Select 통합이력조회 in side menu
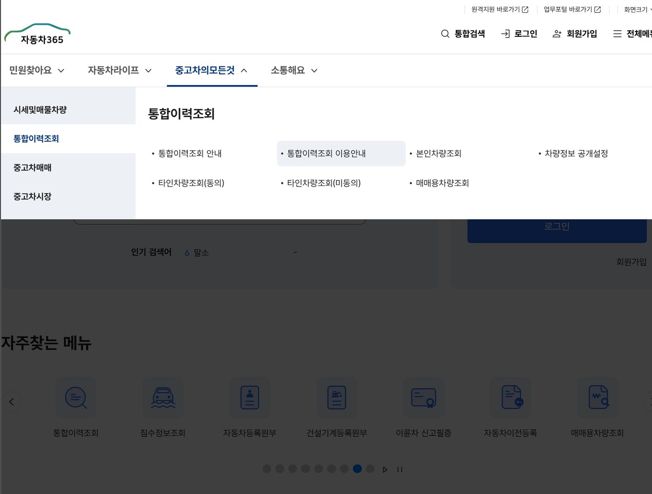652x494 pixels. click(68, 139)
